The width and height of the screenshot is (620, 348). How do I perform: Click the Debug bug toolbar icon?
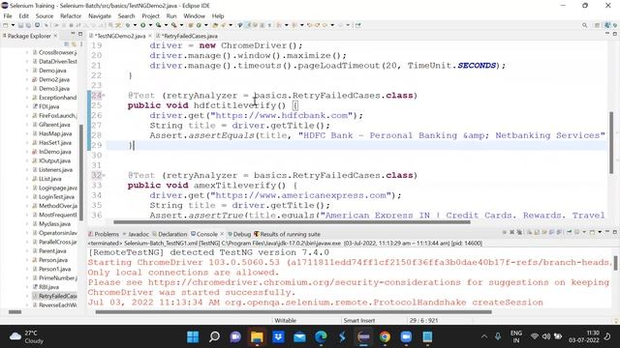click(128, 25)
